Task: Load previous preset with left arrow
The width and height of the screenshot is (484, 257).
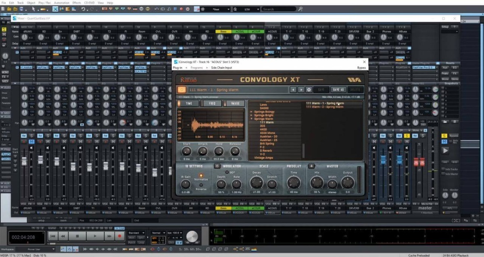Action: (x=293, y=90)
